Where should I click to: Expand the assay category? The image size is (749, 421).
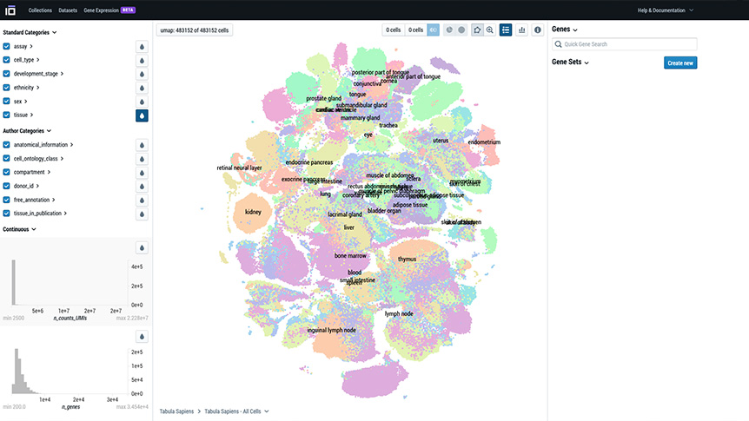[x=23, y=46]
